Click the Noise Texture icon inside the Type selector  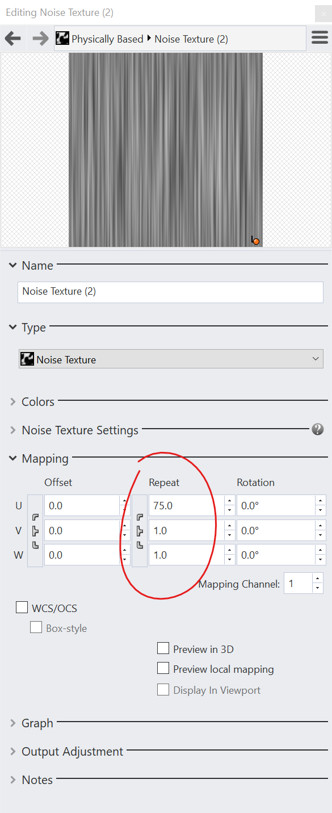pyautogui.click(x=28, y=358)
